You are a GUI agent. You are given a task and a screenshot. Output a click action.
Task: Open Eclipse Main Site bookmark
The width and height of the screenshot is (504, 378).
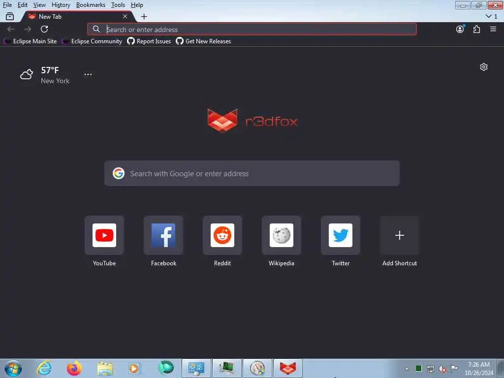click(30, 41)
